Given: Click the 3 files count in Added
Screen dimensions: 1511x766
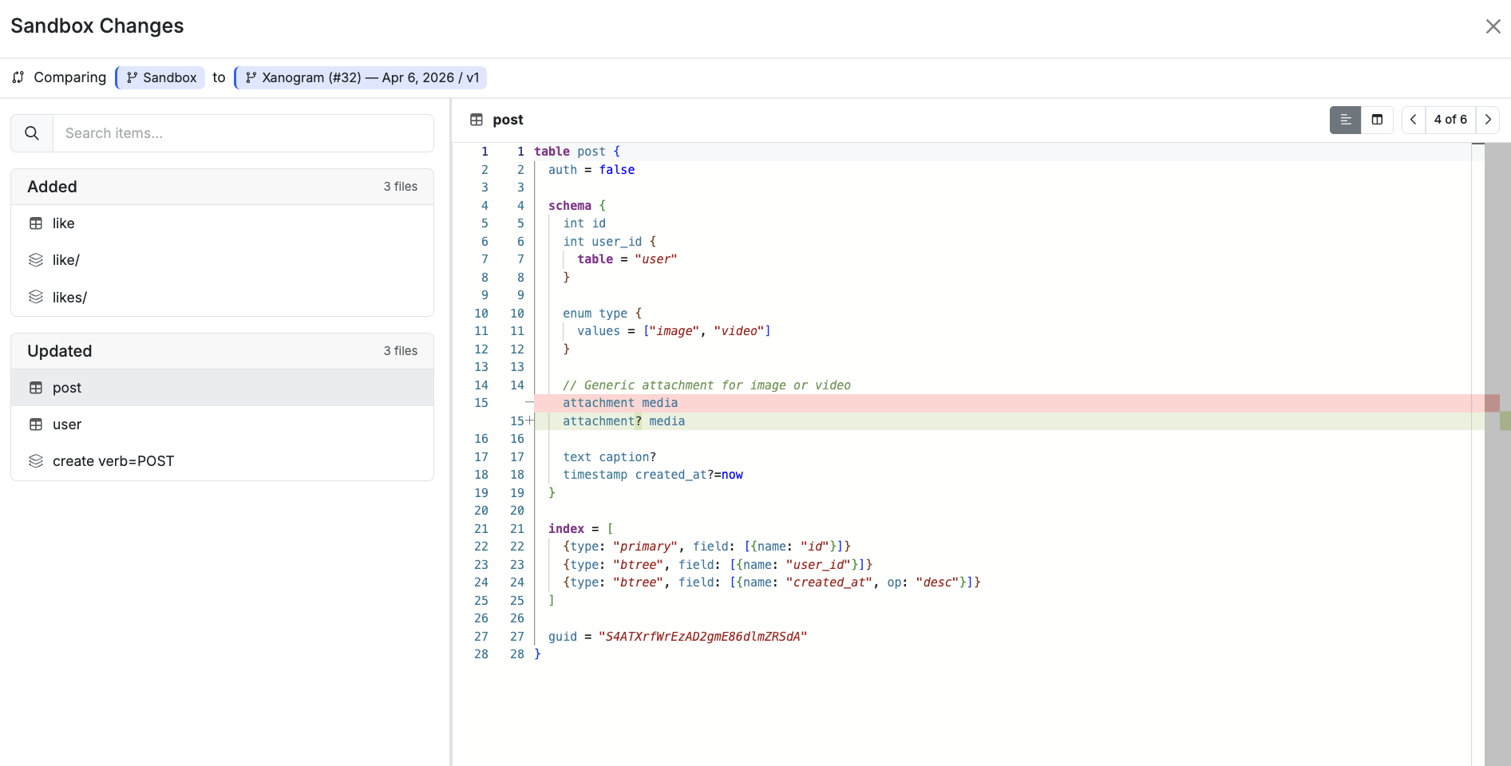Looking at the screenshot, I should point(401,187).
